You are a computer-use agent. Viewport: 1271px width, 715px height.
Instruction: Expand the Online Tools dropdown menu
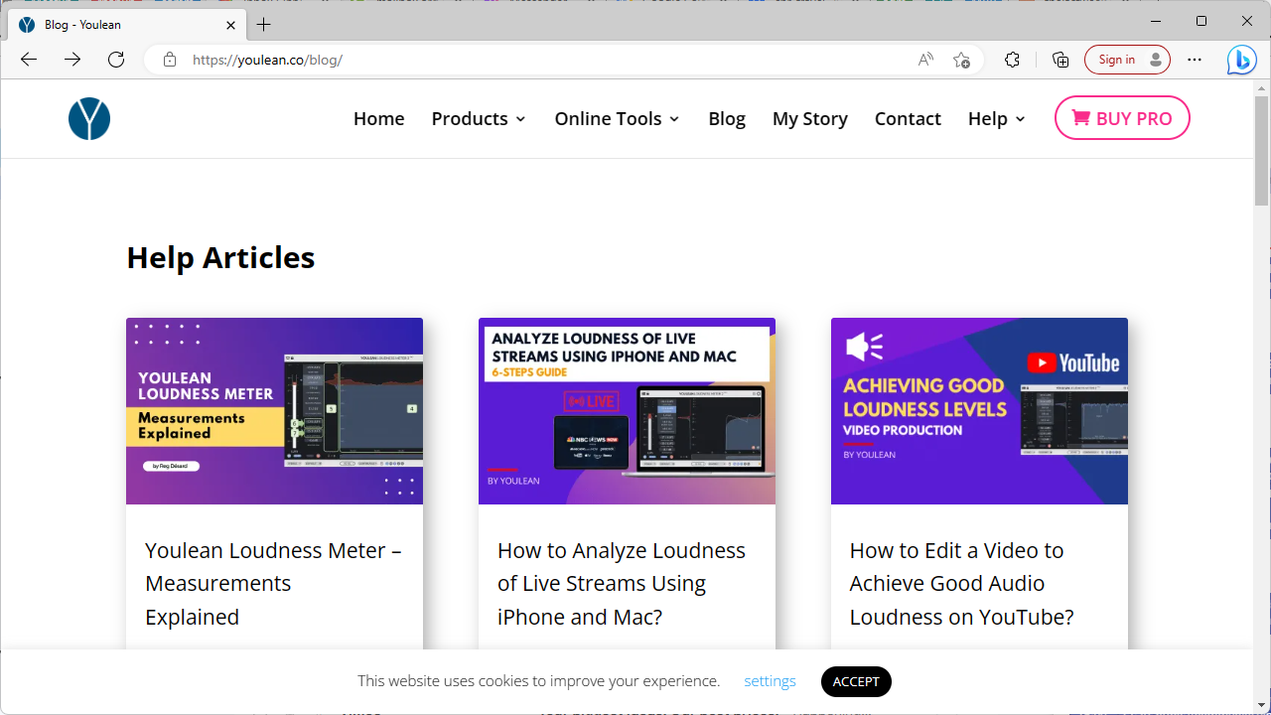click(x=617, y=119)
